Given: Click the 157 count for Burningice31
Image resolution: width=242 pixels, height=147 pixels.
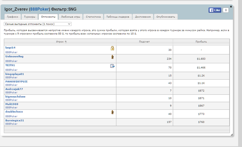Looking at the screenshot, I should click(x=169, y=122).
